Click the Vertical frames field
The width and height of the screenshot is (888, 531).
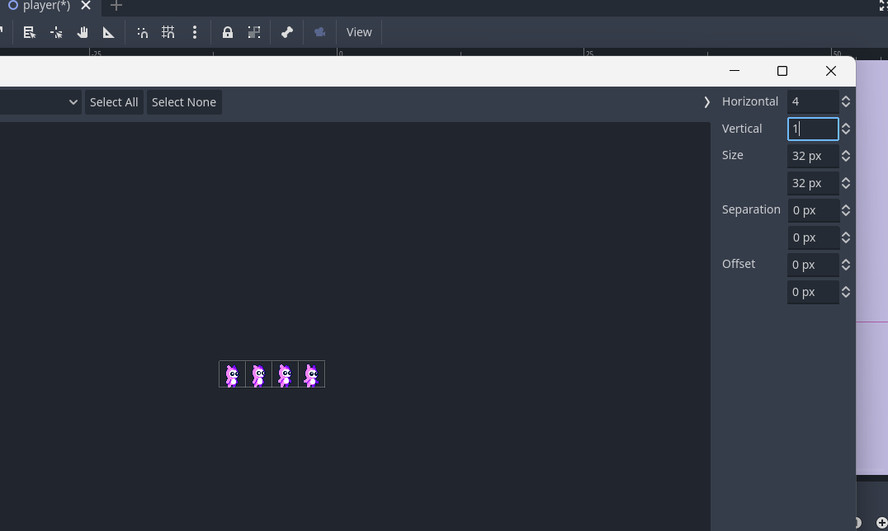tap(813, 129)
